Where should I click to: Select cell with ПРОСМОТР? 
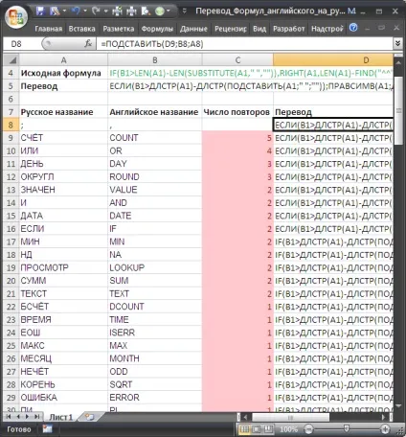click(63, 267)
